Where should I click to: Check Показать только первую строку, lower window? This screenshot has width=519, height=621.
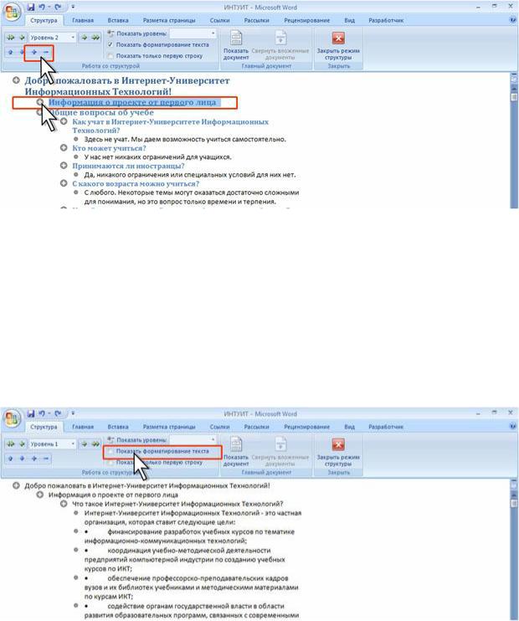click(110, 462)
